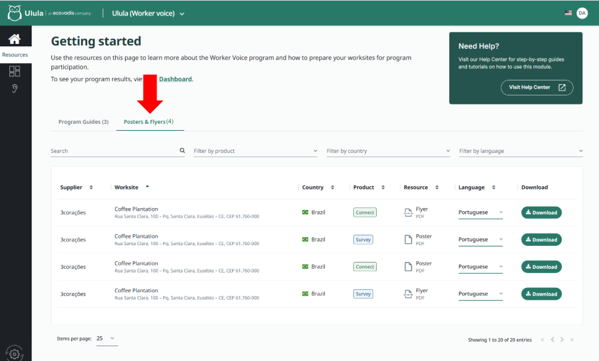Click the Poster PDF icon in third row
Viewport: 599px width, 361px height.
point(408,266)
